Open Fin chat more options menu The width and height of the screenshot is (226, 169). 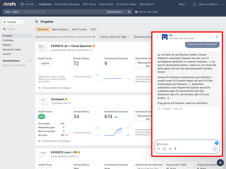click(x=210, y=37)
